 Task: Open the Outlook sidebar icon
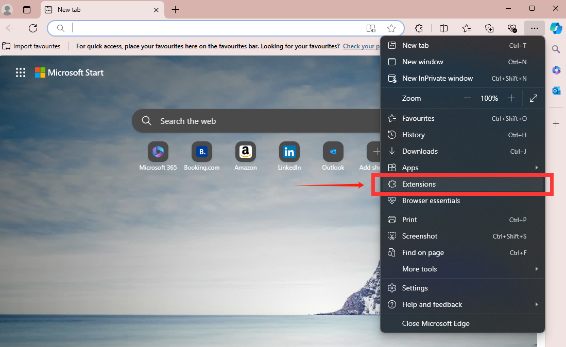[x=556, y=90]
